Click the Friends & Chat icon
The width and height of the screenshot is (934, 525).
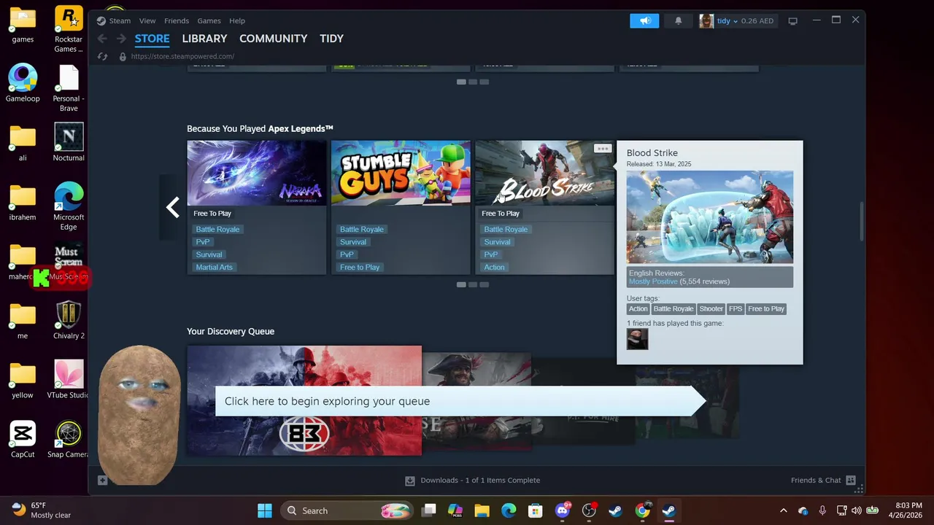tap(850, 481)
